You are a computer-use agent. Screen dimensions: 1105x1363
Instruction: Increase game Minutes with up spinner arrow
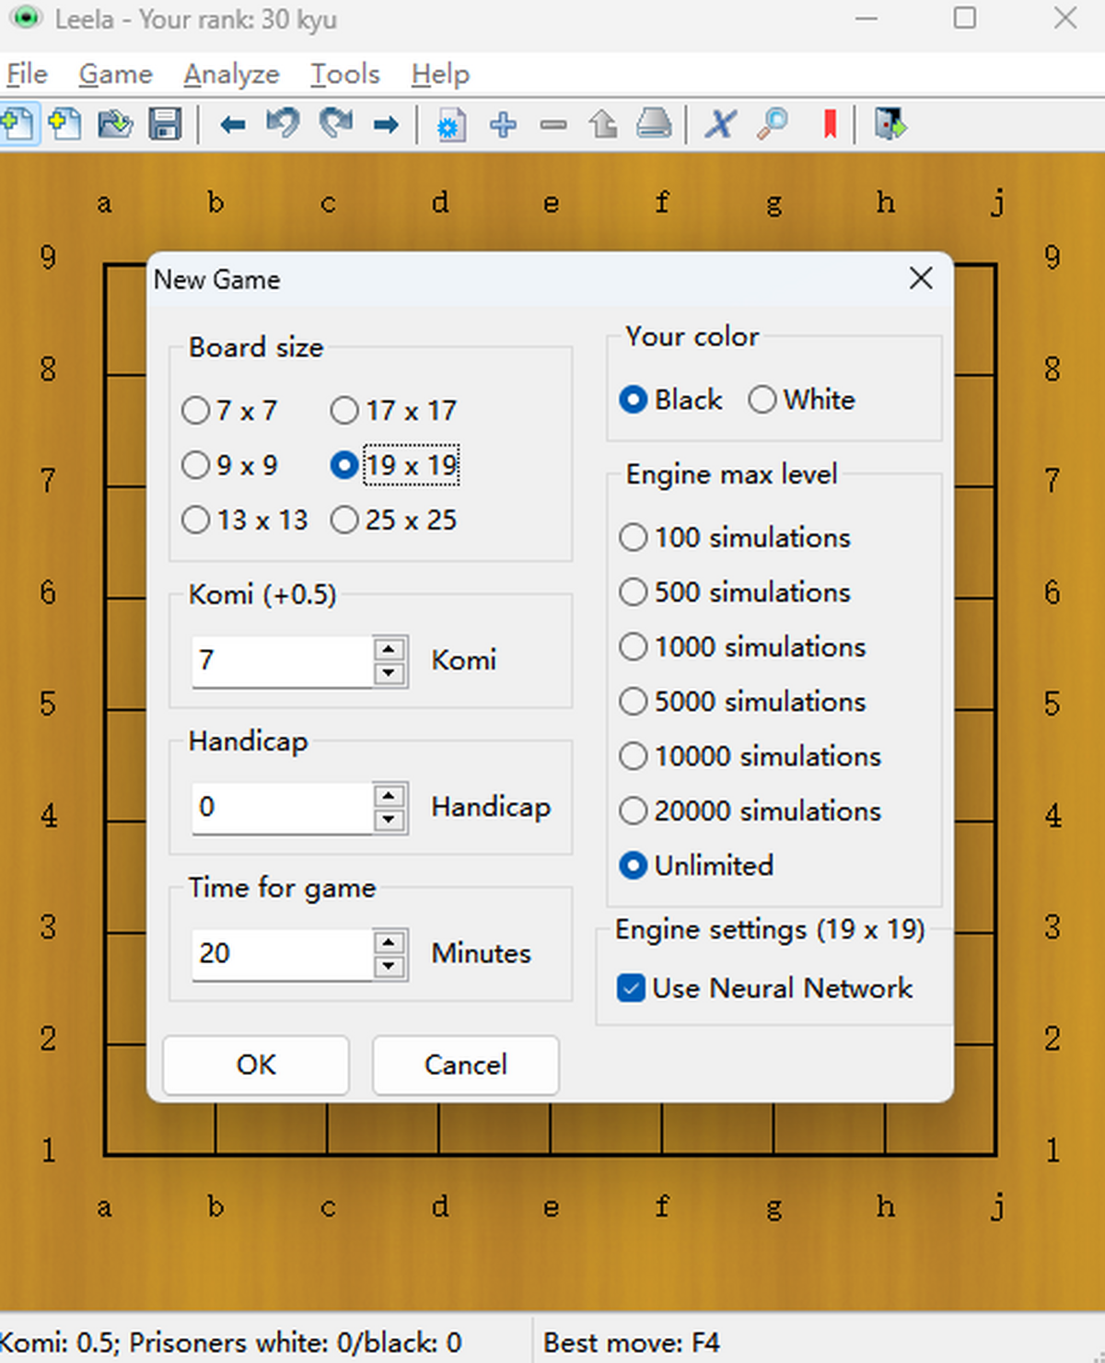(x=390, y=942)
